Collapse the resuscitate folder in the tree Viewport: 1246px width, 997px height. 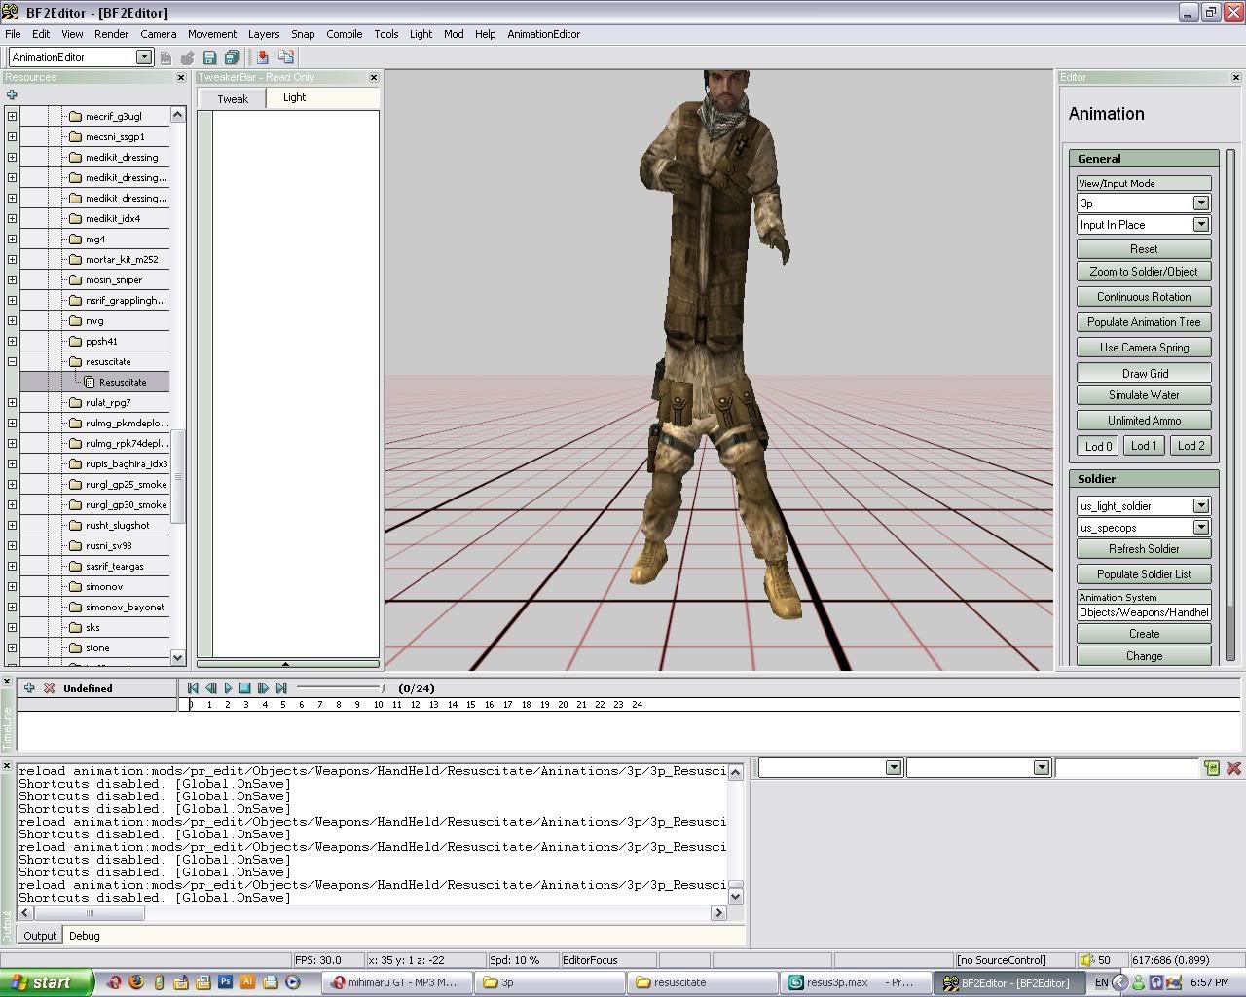[12, 361]
